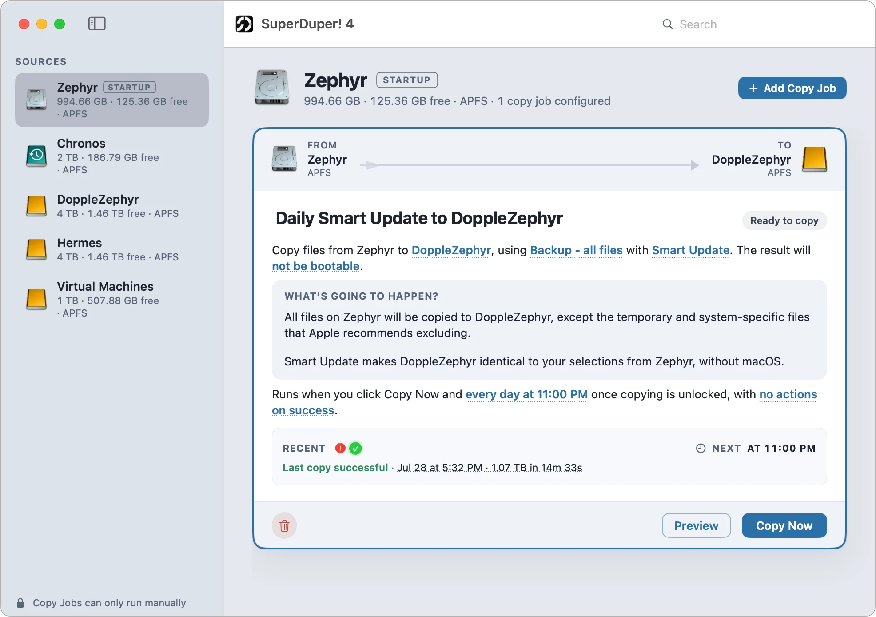Delete the copy job with trash icon
This screenshot has height=617, width=876.
[x=284, y=525]
